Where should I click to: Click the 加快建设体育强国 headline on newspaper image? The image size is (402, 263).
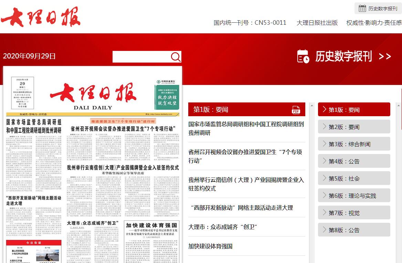151,226
